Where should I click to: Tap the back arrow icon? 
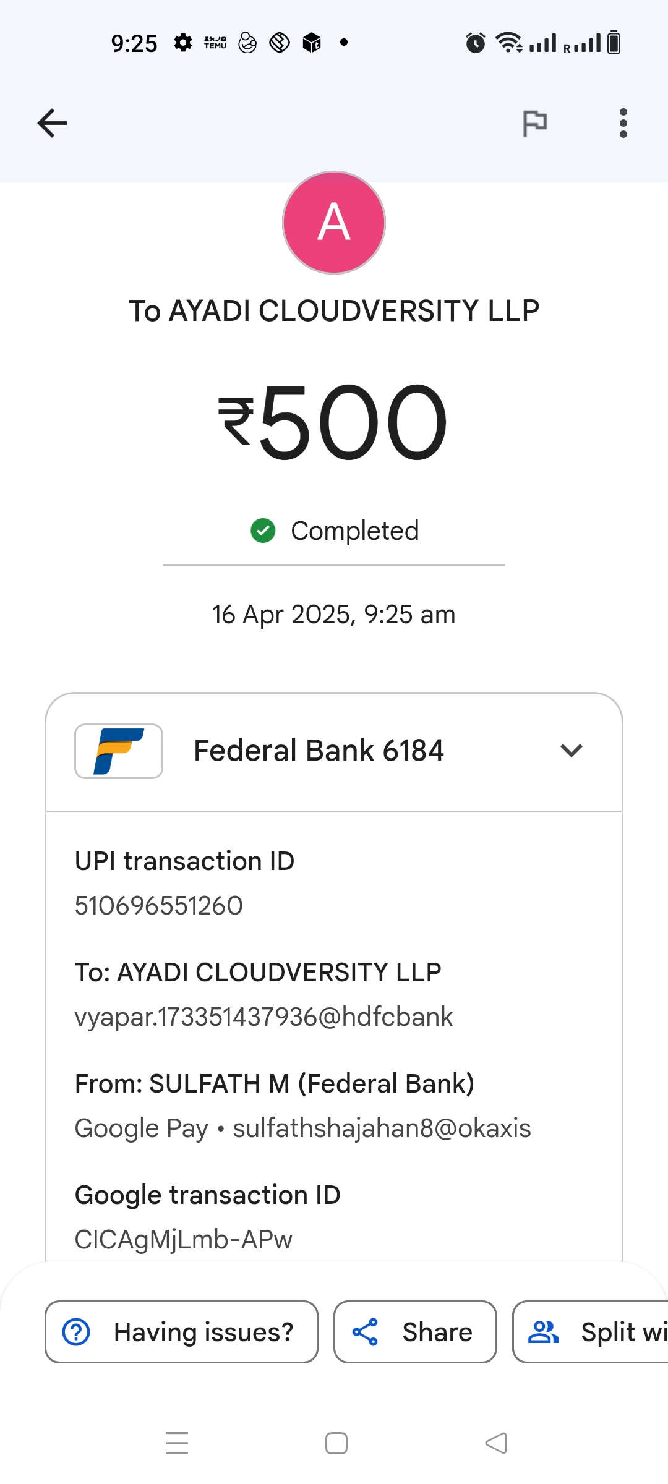pyautogui.click(x=52, y=123)
